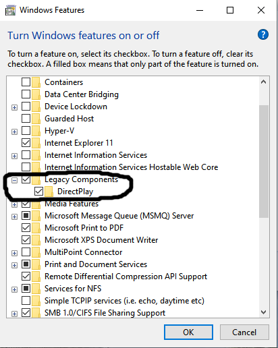Image resolution: width=278 pixels, height=348 pixels.
Task: Toggle the Simple TCPIP services checkbox
Action: tap(26, 301)
